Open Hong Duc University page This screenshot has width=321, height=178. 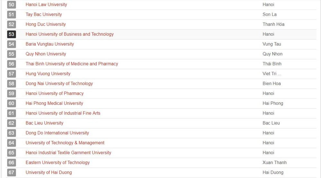pos(46,24)
